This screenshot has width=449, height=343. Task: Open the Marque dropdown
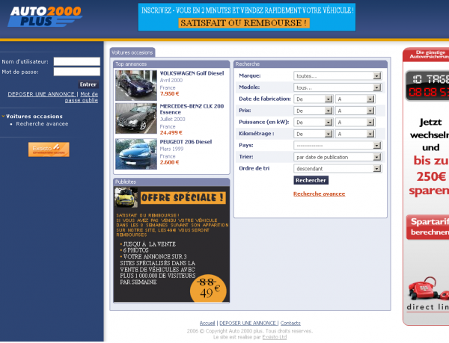(x=337, y=75)
